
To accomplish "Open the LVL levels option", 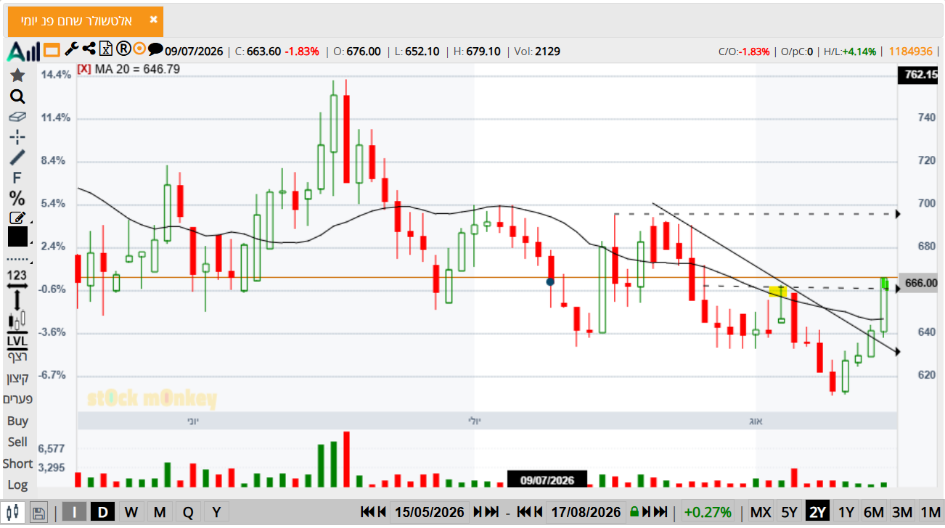I will [17, 341].
